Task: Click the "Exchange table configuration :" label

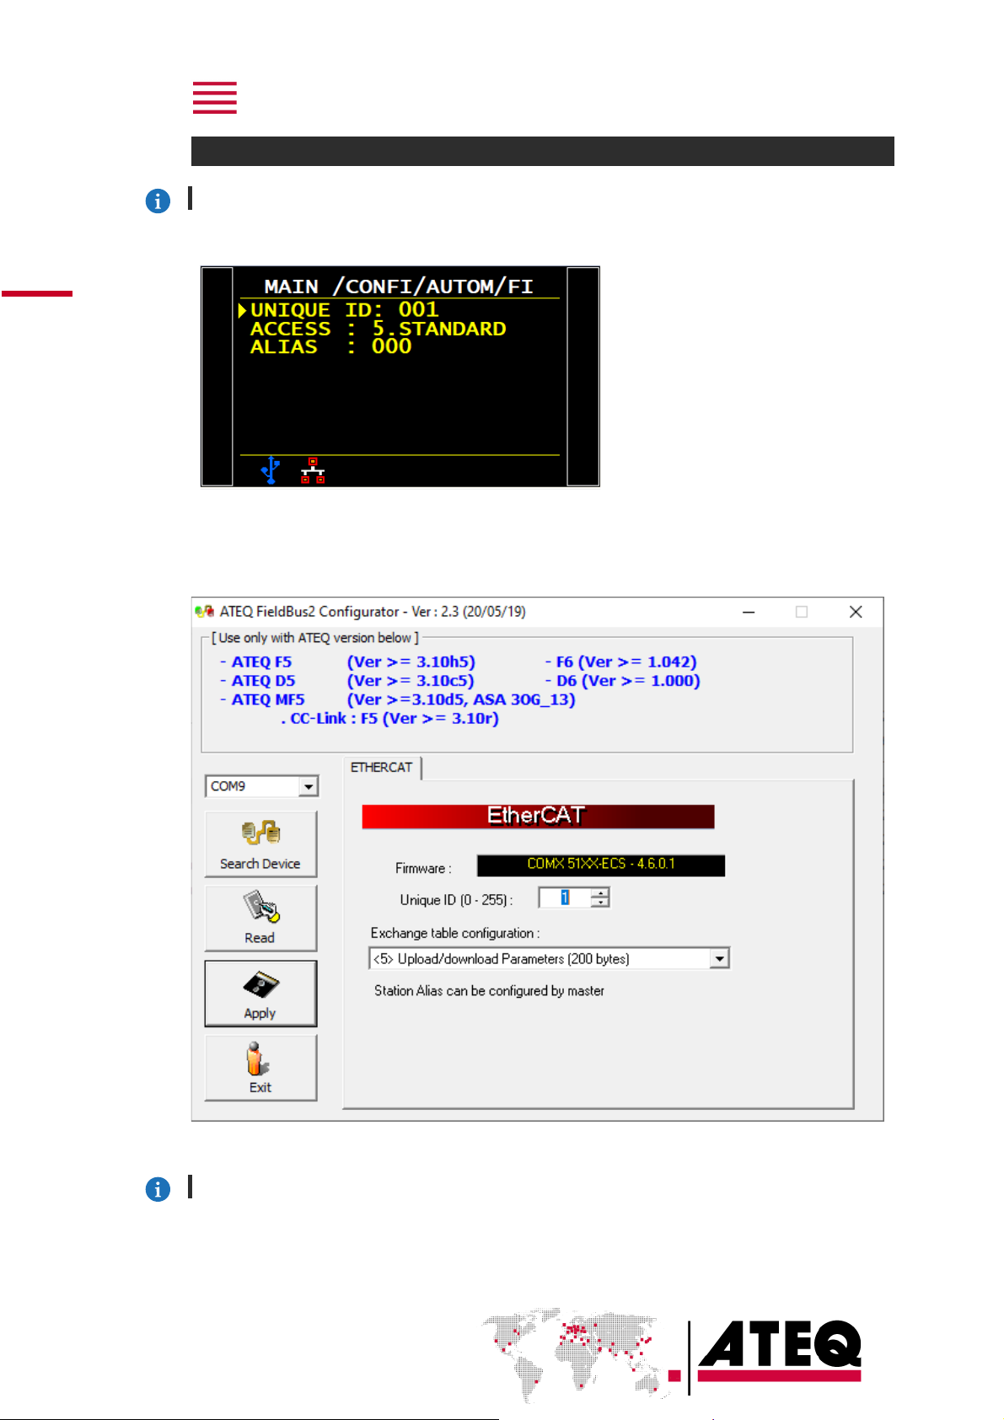Action: click(455, 933)
